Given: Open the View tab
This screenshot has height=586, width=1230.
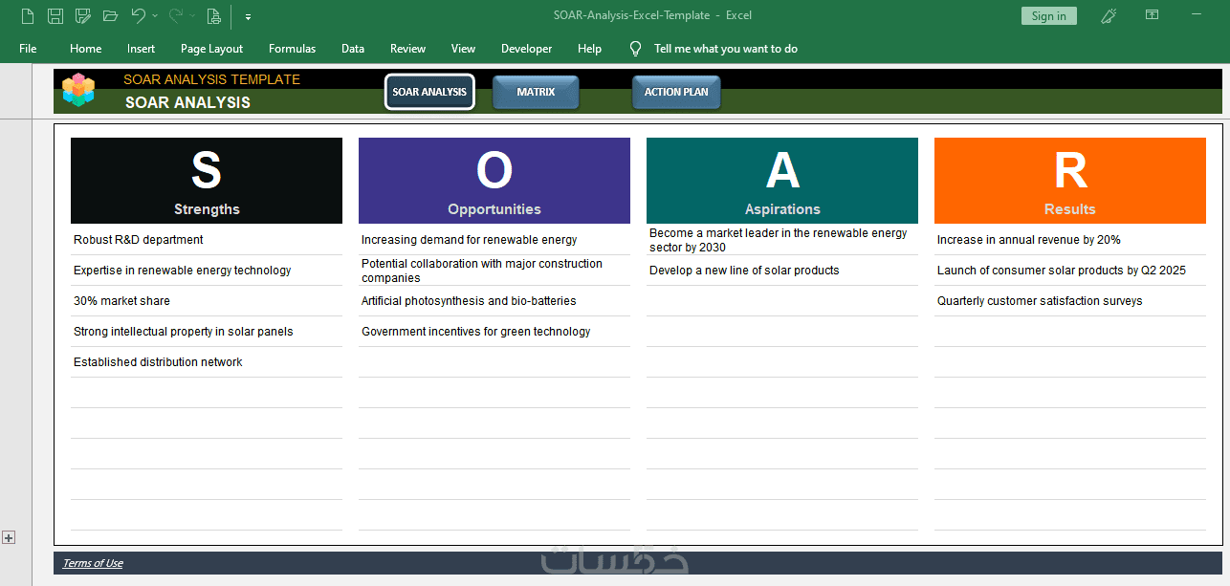Looking at the screenshot, I should coord(463,49).
